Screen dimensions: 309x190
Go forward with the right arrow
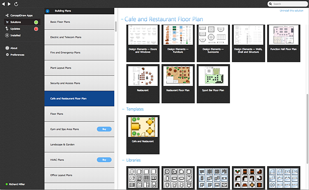point(9,4)
